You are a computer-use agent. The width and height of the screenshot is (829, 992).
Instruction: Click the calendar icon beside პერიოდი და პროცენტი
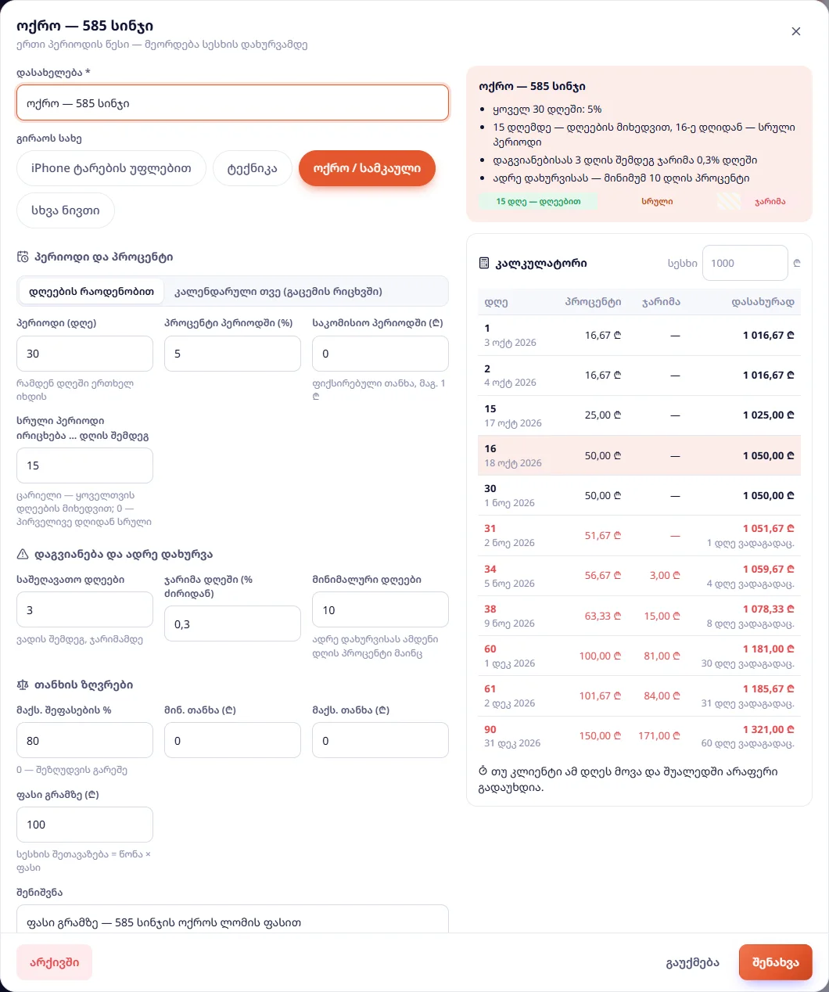23,257
